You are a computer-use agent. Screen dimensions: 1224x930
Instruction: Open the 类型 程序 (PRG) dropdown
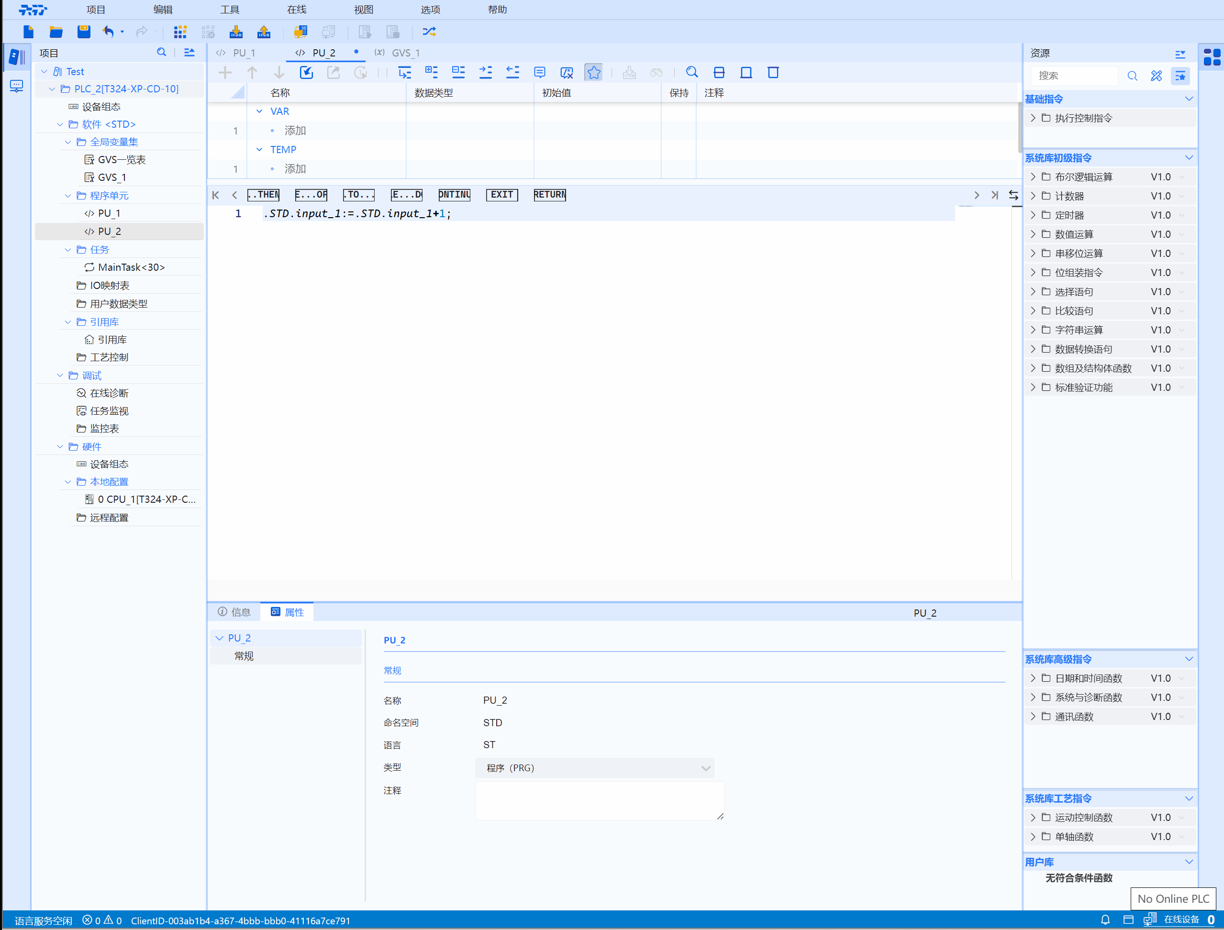pyautogui.click(x=594, y=768)
